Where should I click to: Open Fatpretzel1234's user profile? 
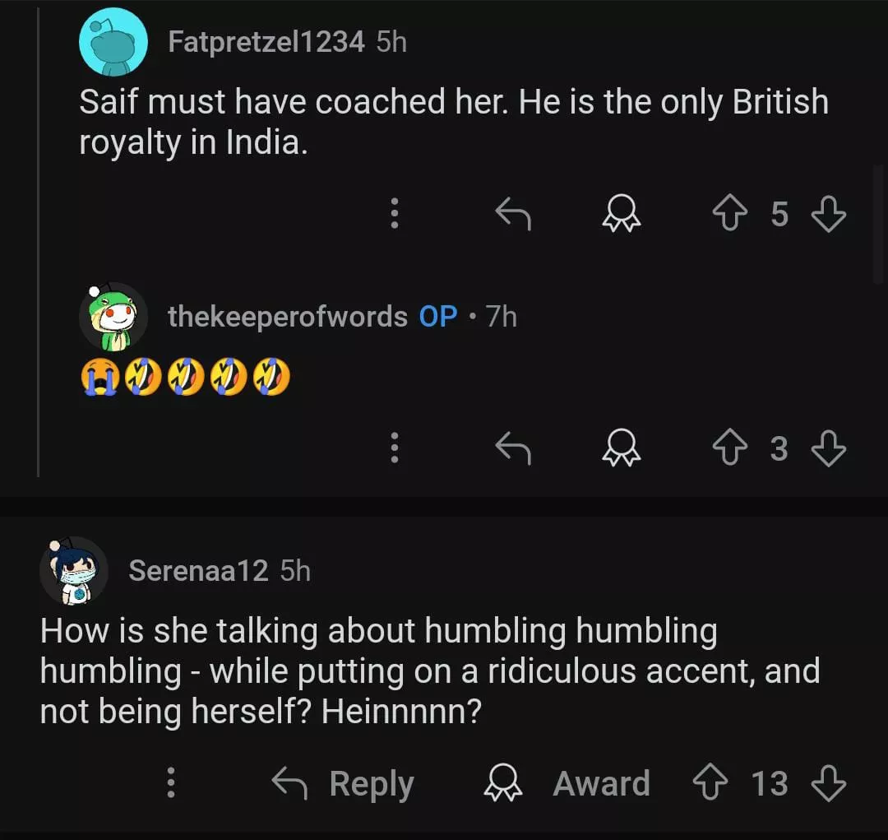[x=266, y=42]
